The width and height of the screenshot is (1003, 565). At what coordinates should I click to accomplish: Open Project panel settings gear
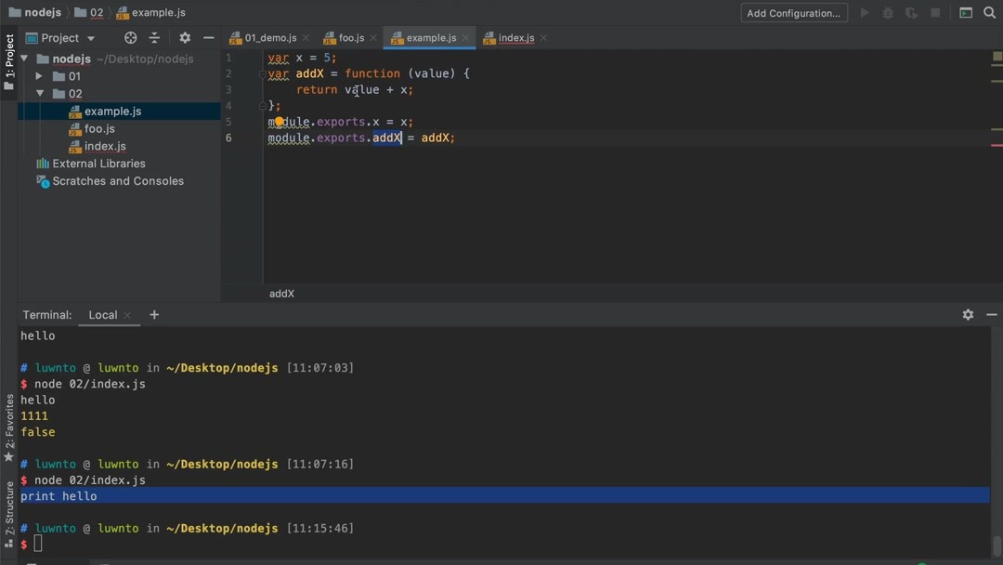click(185, 38)
